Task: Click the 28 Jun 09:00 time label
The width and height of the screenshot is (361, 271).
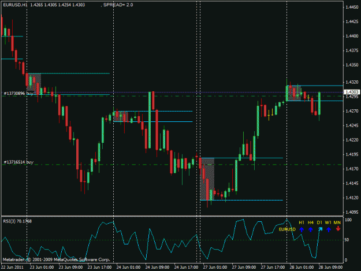Action: (x=330, y=268)
